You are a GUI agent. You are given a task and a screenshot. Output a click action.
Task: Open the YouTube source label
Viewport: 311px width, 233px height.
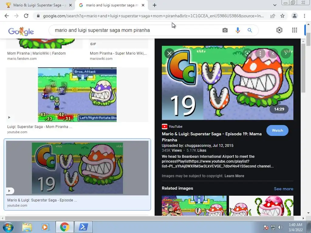click(x=172, y=127)
